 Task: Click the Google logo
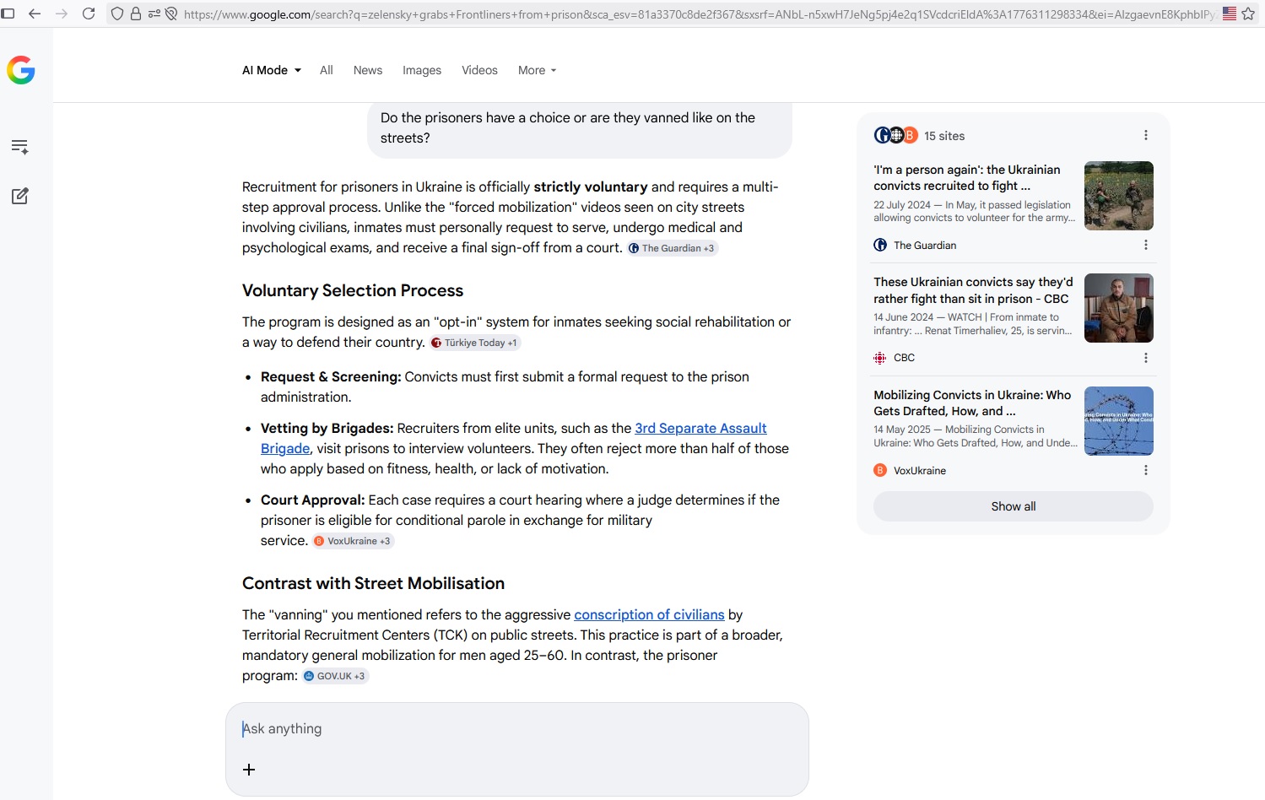21,70
